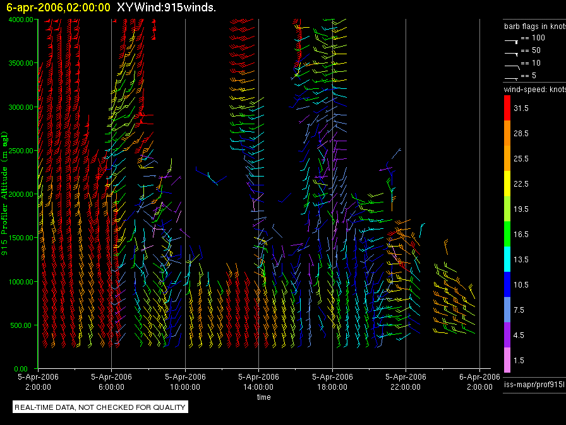Choose the cyan 13.5 knots color swatch
566x425 pixels.
(507, 259)
